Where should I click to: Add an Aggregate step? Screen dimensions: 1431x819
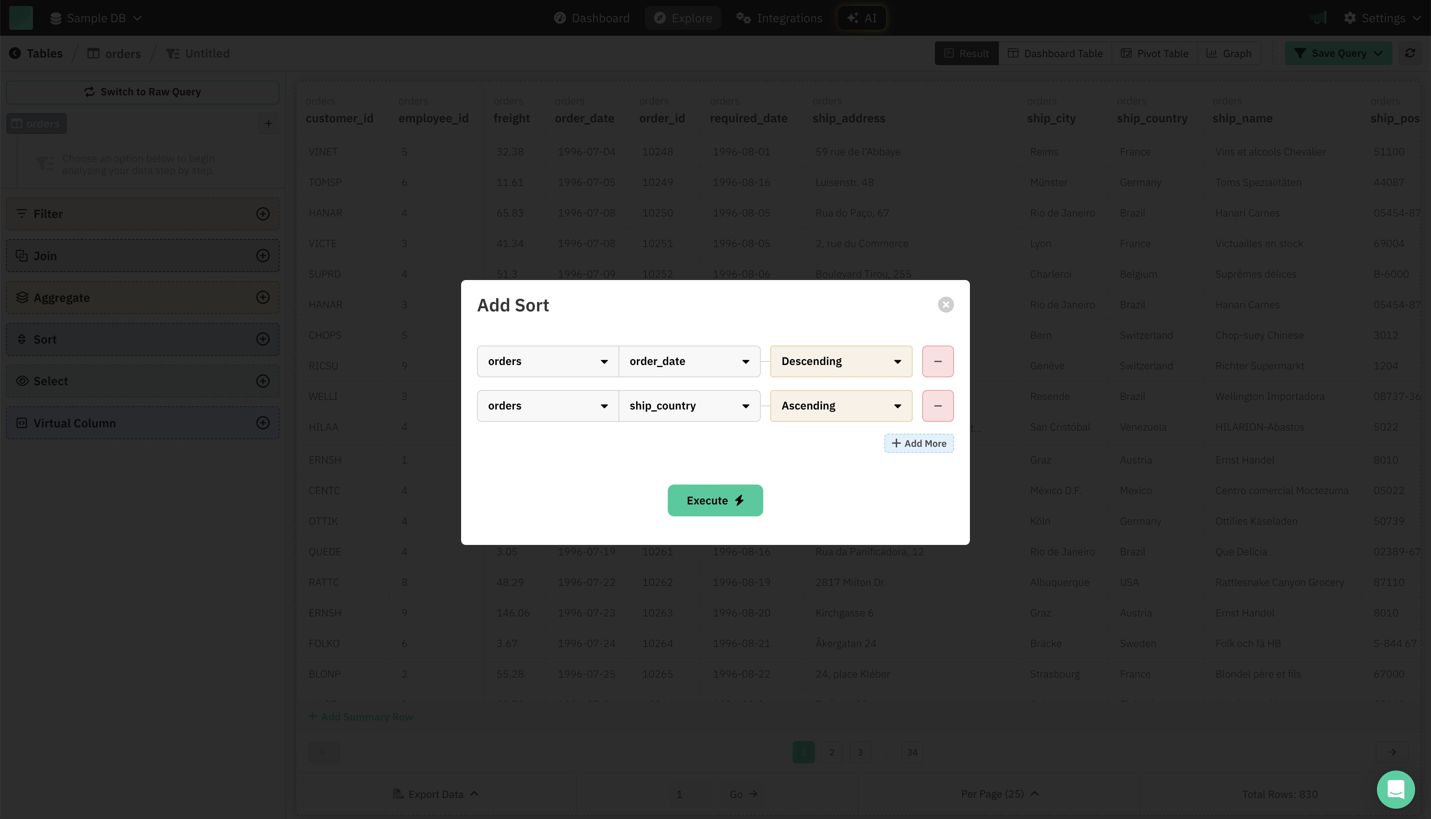(x=263, y=297)
